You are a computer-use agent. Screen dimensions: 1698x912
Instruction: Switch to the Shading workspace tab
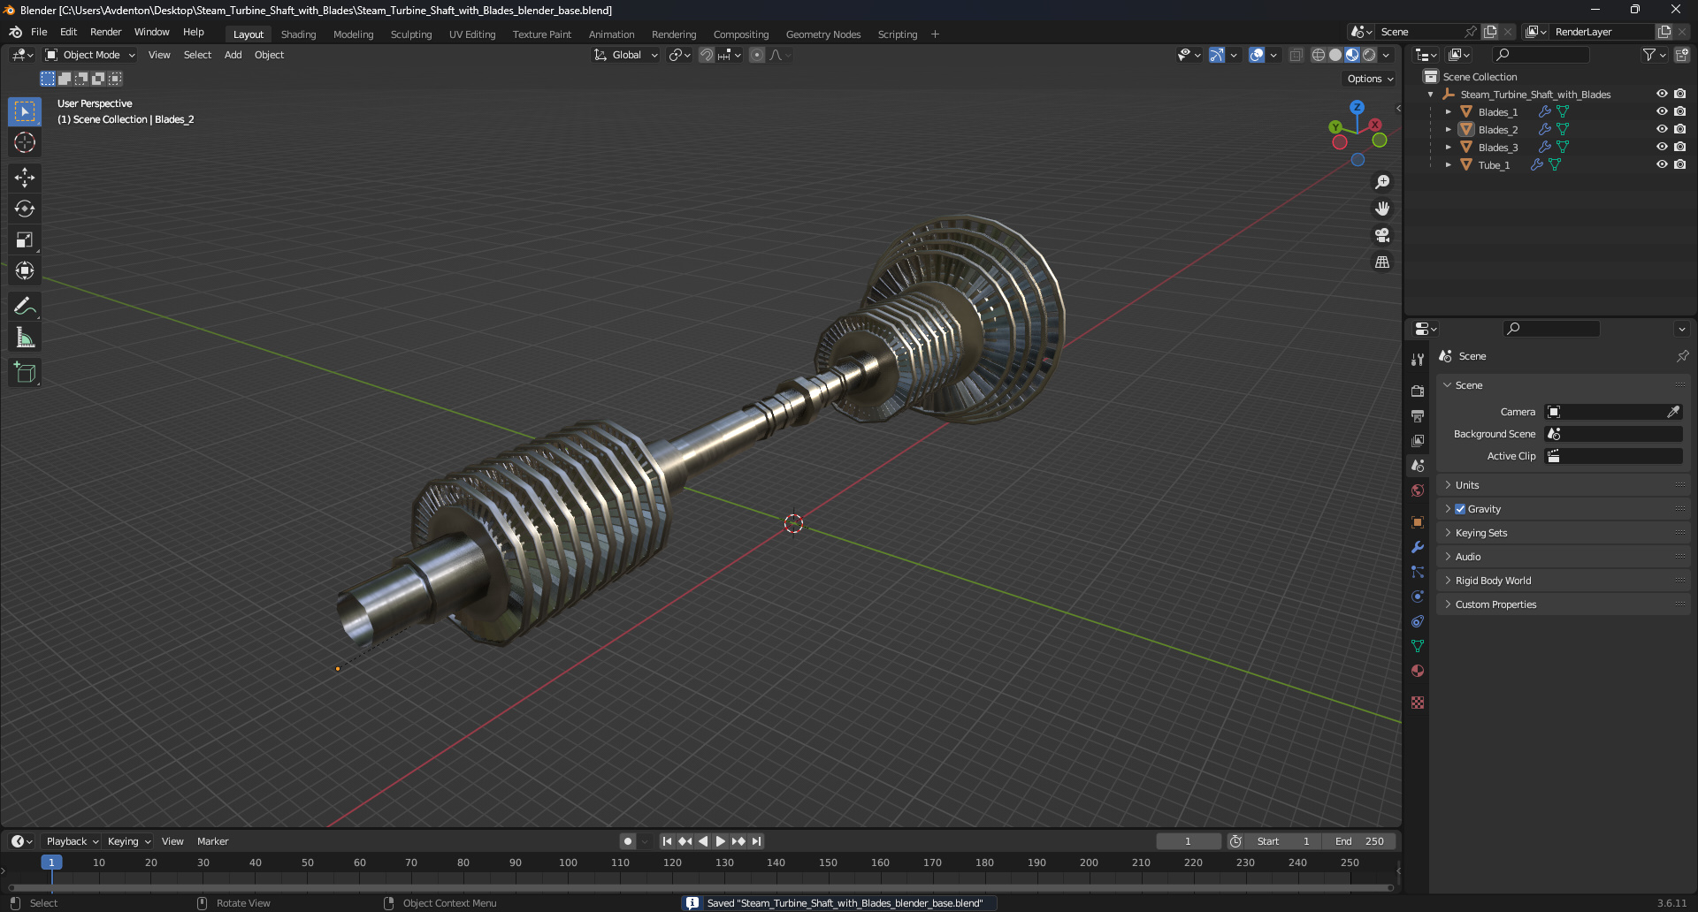click(x=298, y=34)
